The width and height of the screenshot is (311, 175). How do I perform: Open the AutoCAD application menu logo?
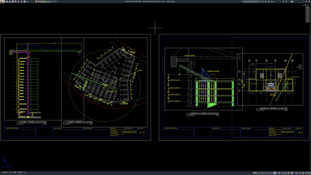[1, 1]
